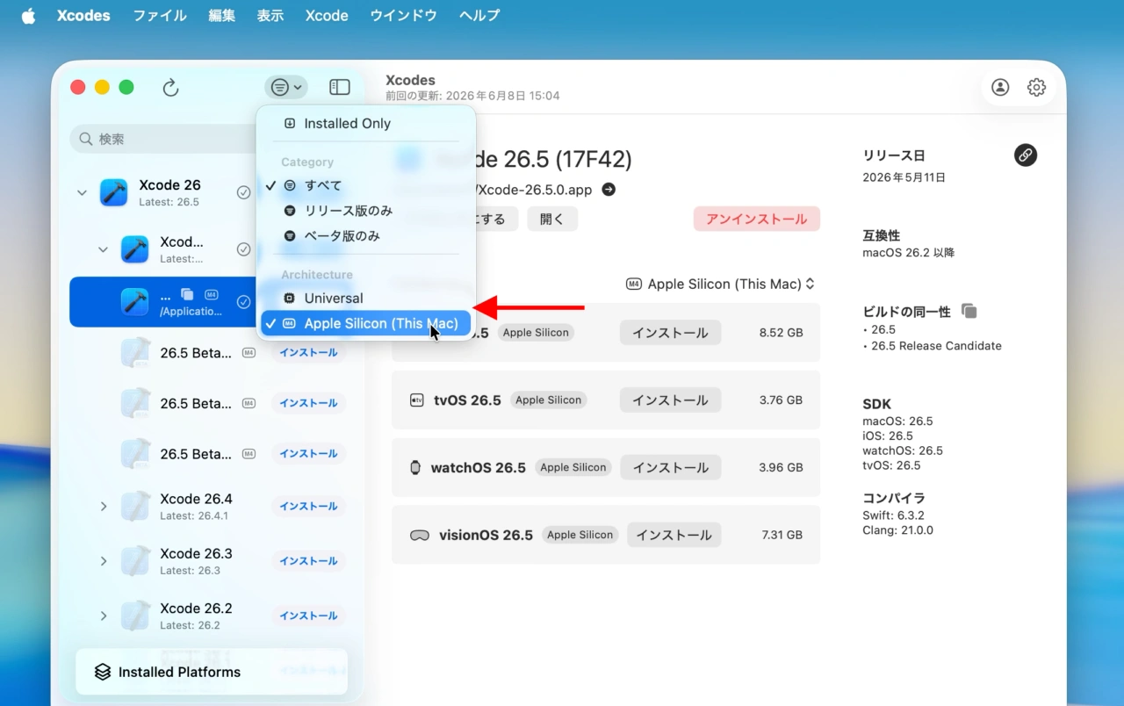
Task: Install Xcode 26.3 from sidebar
Action: pyautogui.click(x=309, y=561)
